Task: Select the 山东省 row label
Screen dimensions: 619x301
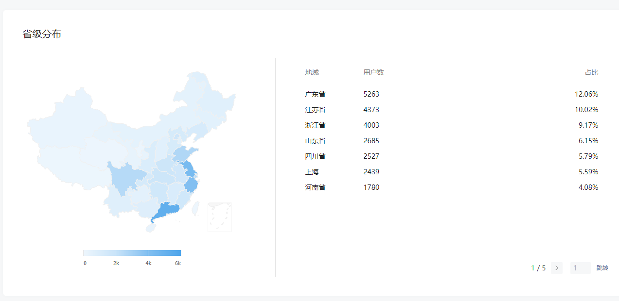Action: pyautogui.click(x=315, y=141)
